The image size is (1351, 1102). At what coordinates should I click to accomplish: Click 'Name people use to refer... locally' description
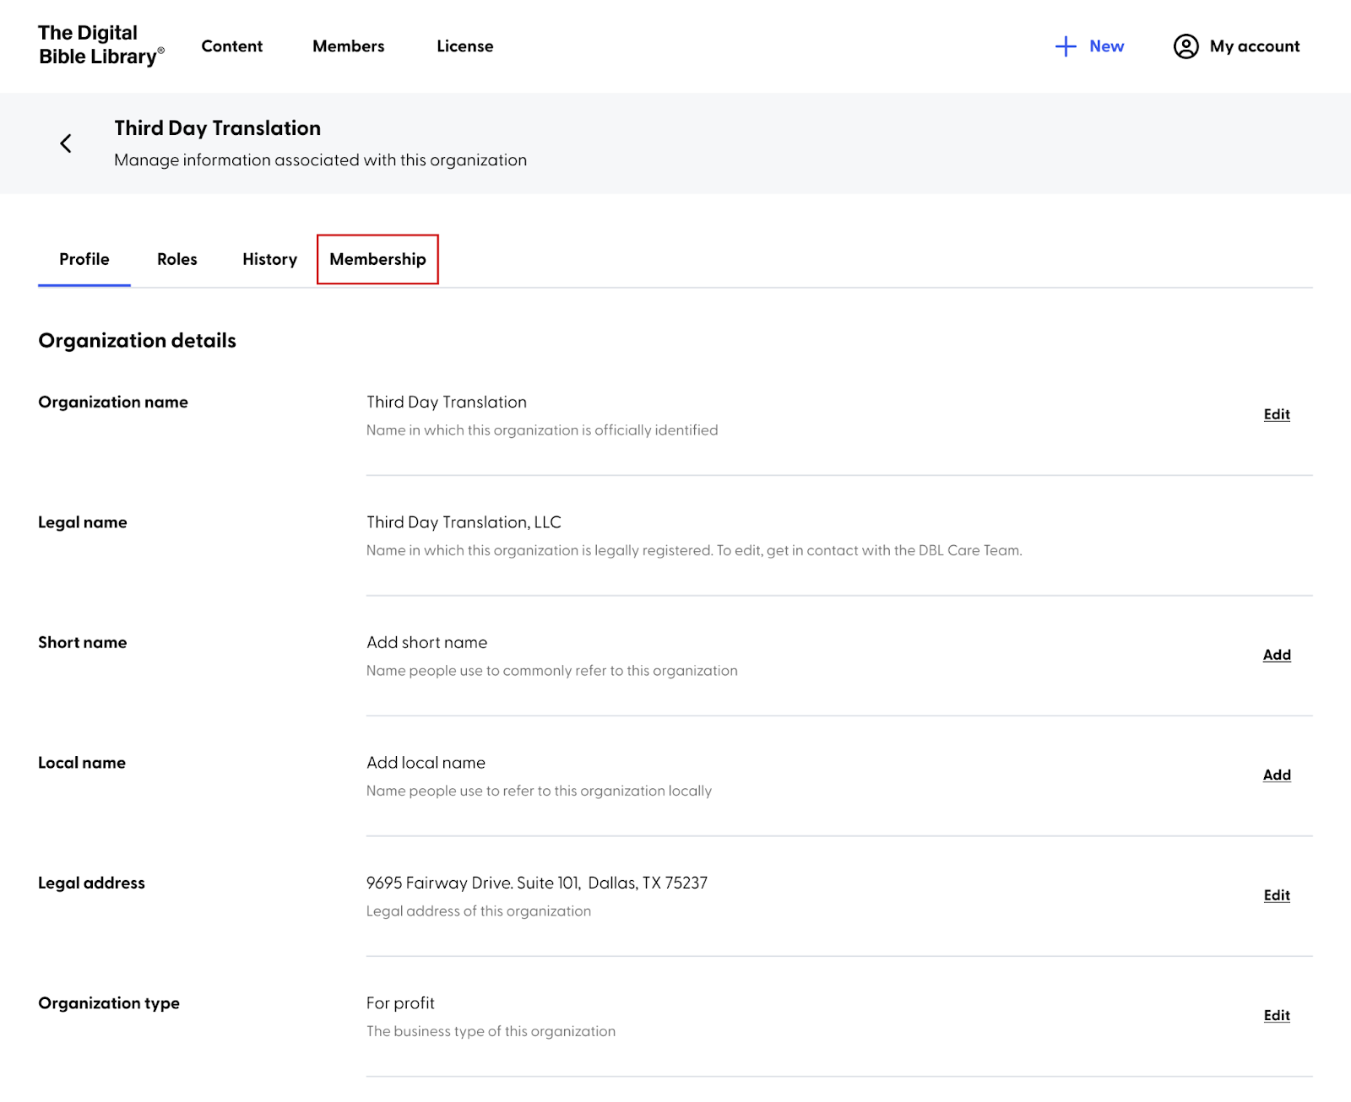click(539, 791)
